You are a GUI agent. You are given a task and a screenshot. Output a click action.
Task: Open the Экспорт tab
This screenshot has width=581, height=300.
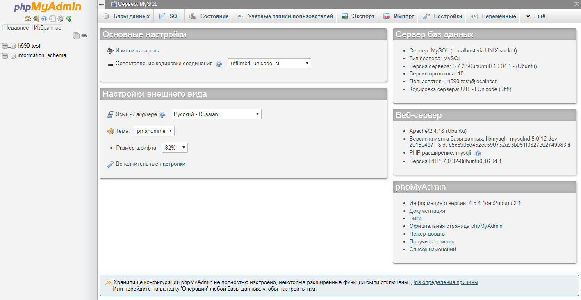358,16
